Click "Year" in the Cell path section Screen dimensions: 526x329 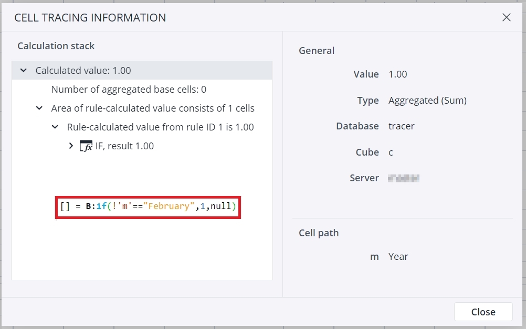pyautogui.click(x=398, y=257)
